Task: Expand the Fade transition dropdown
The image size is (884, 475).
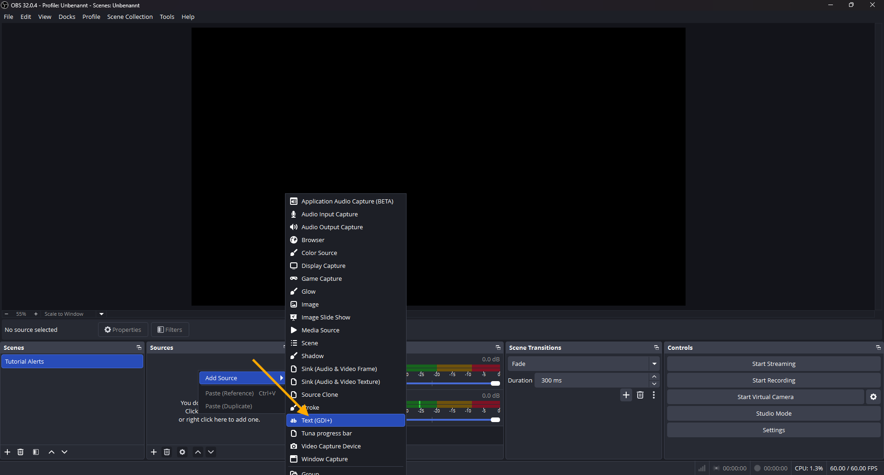Action: pyautogui.click(x=654, y=364)
